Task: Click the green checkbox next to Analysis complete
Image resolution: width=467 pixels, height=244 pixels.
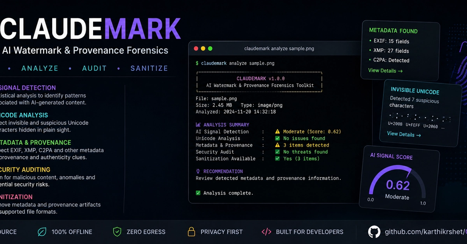Action: click(198, 193)
